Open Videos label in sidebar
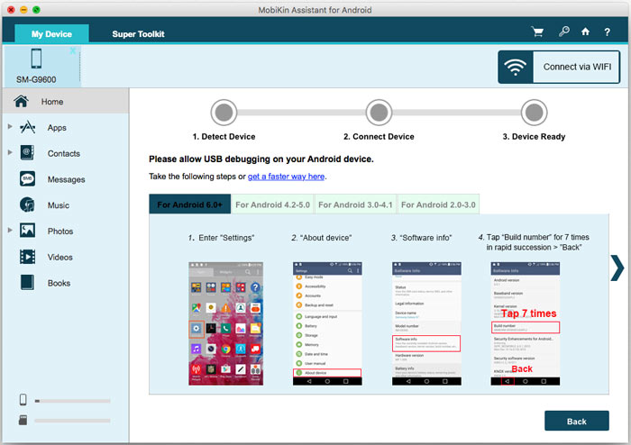 pos(60,258)
